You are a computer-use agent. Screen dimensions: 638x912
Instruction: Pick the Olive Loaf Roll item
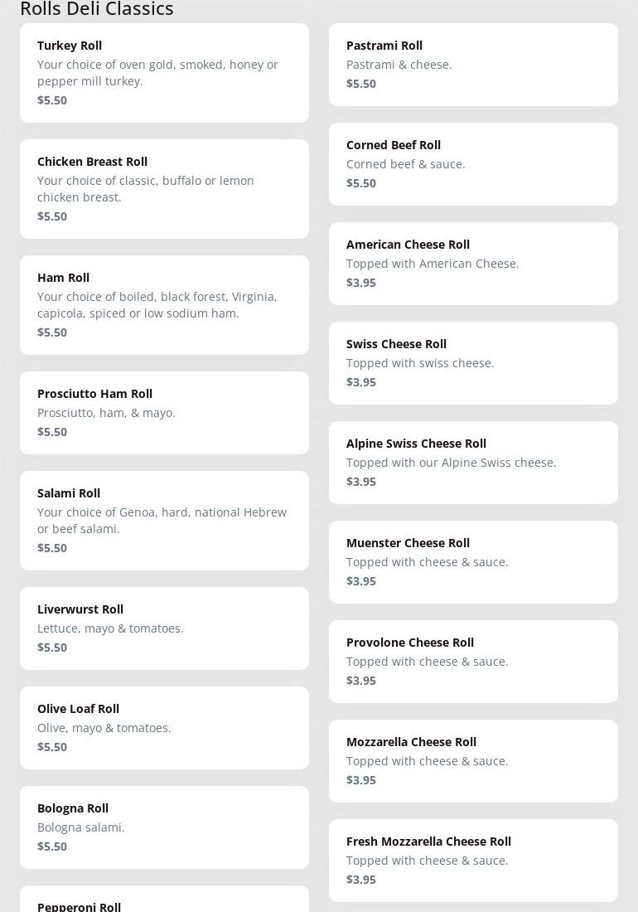point(164,728)
